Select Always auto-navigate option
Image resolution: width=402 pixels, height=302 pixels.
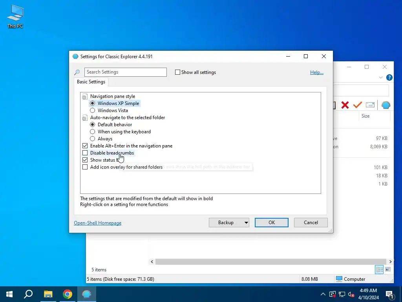[93, 139]
